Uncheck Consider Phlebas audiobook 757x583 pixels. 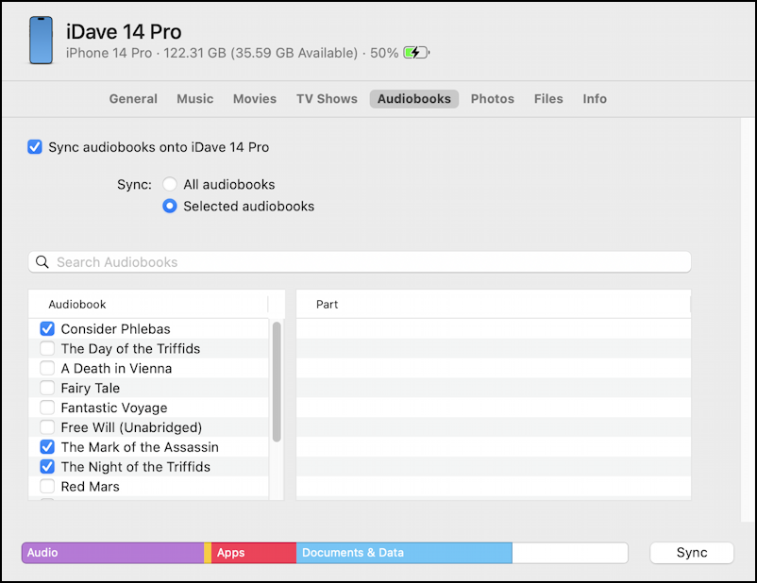(47, 328)
